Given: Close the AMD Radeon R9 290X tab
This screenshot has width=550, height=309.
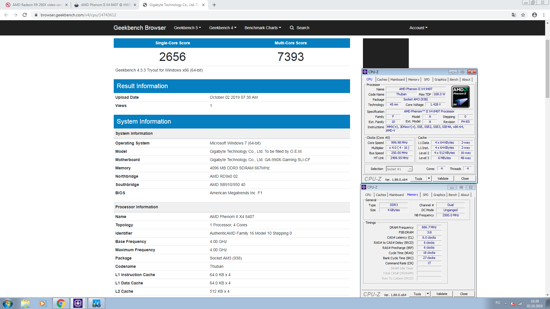Looking at the screenshot, I should tap(66, 5).
